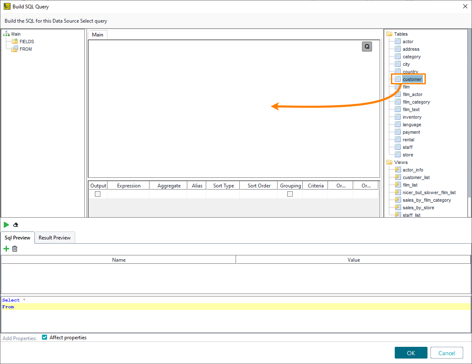Enable the Output checkbox in the columns grid
The image size is (472, 364).
tap(98, 194)
